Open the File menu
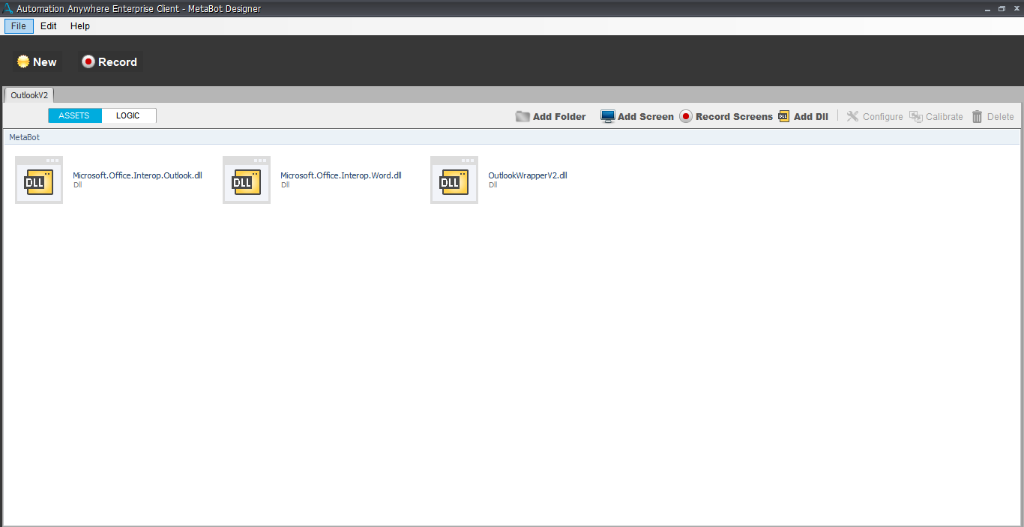 (19, 26)
